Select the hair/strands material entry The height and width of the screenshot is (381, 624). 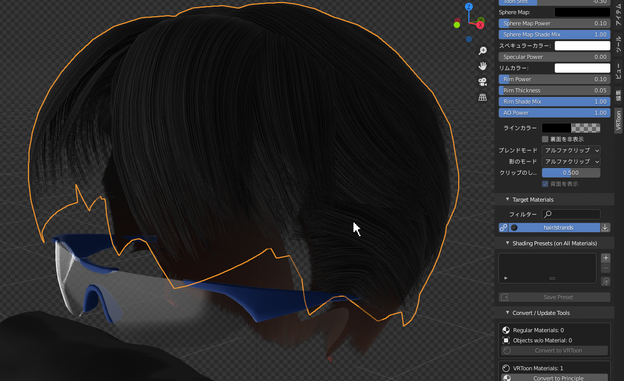554,228
